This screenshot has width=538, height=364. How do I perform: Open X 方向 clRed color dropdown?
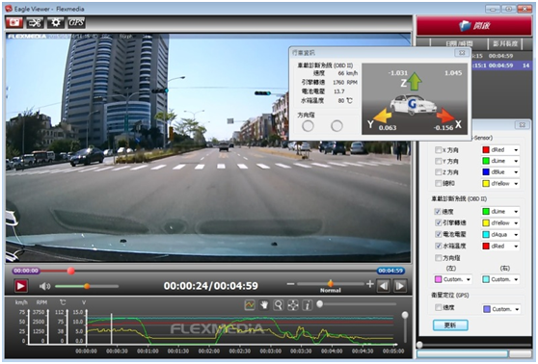[x=500, y=150]
